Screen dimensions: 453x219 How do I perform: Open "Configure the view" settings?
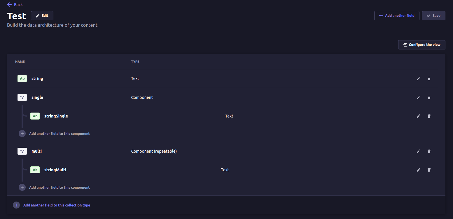pos(421,44)
